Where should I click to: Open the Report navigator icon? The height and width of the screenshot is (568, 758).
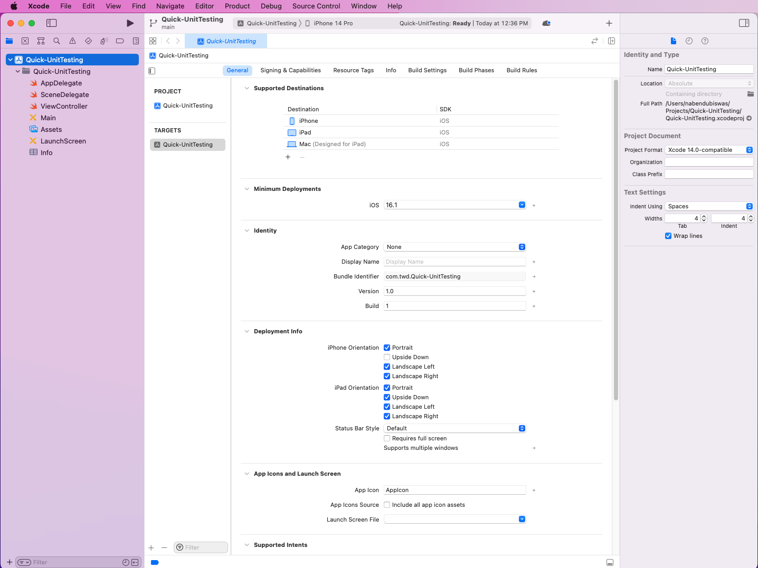[136, 41]
